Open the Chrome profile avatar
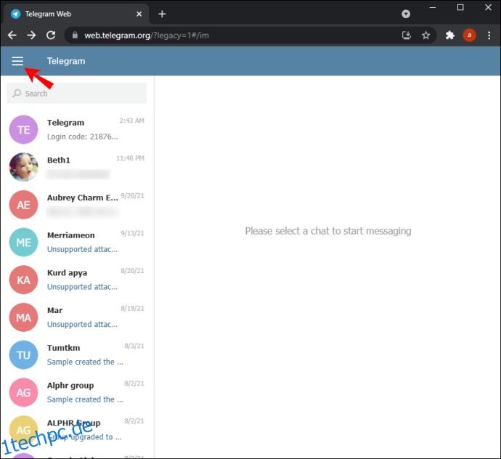 tap(469, 35)
